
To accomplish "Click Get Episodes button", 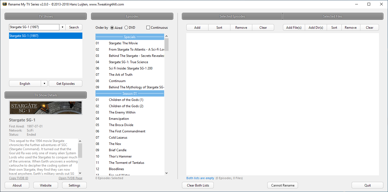I will [66, 84].
